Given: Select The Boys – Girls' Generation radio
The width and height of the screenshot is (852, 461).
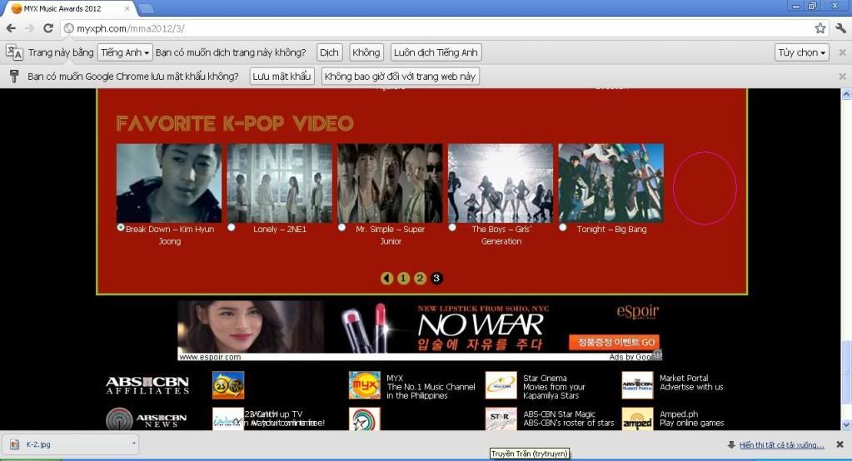Looking at the screenshot, I should click(x=452, y=227).
